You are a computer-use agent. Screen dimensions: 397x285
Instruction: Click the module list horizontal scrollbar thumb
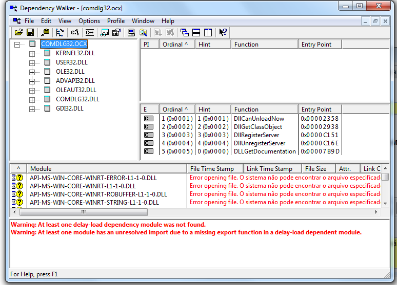84,212
